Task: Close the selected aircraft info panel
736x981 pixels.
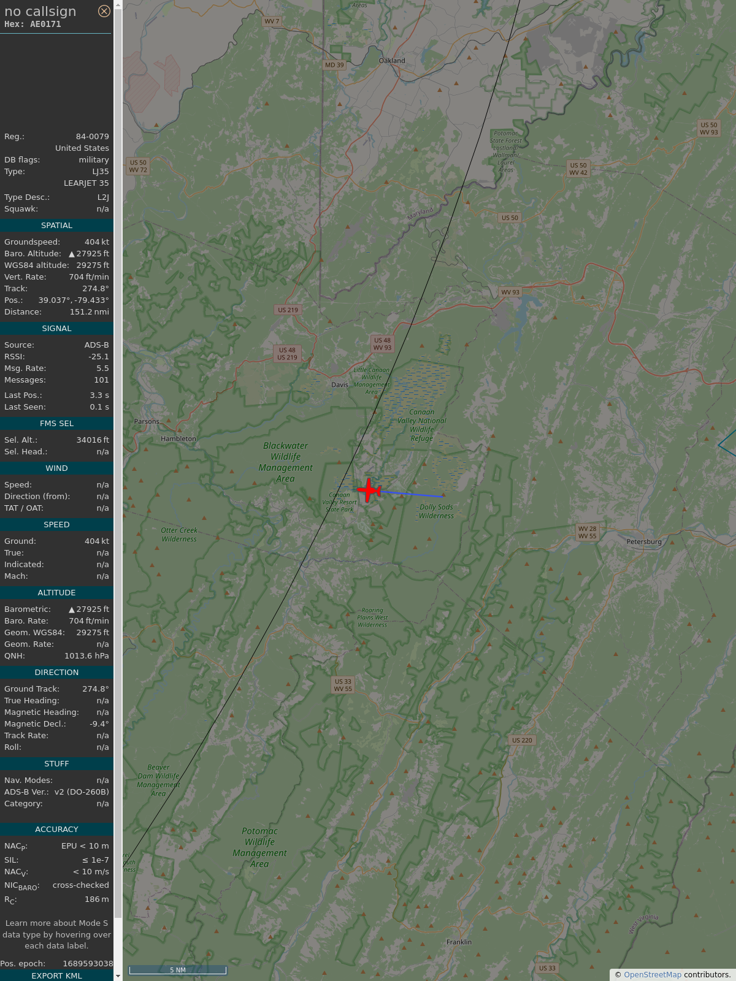Action: point(104,11)
